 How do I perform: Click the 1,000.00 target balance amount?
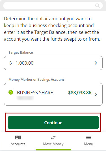point(25,63)
